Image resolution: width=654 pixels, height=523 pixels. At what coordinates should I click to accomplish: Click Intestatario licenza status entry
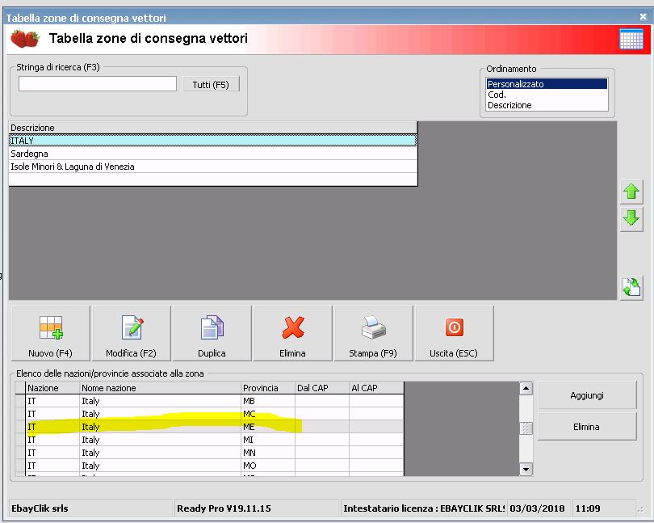pyautogui.click(x=423, y=508)
